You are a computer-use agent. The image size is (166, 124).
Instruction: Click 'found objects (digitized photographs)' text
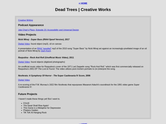(x=48, y=62)
